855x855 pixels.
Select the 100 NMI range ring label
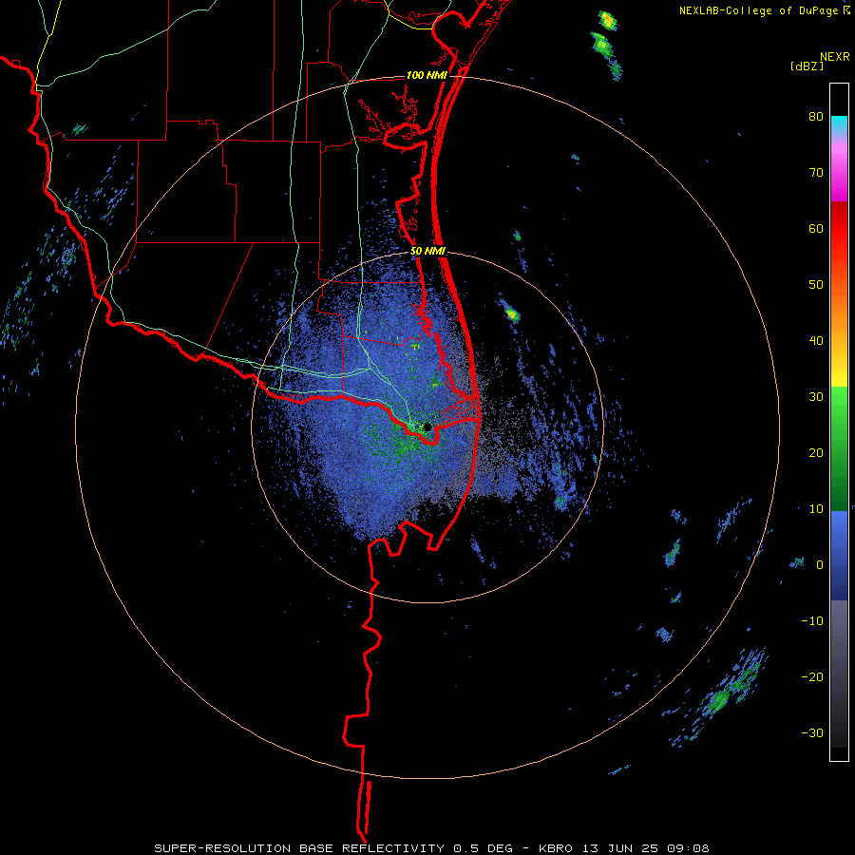tap(427, 75)
